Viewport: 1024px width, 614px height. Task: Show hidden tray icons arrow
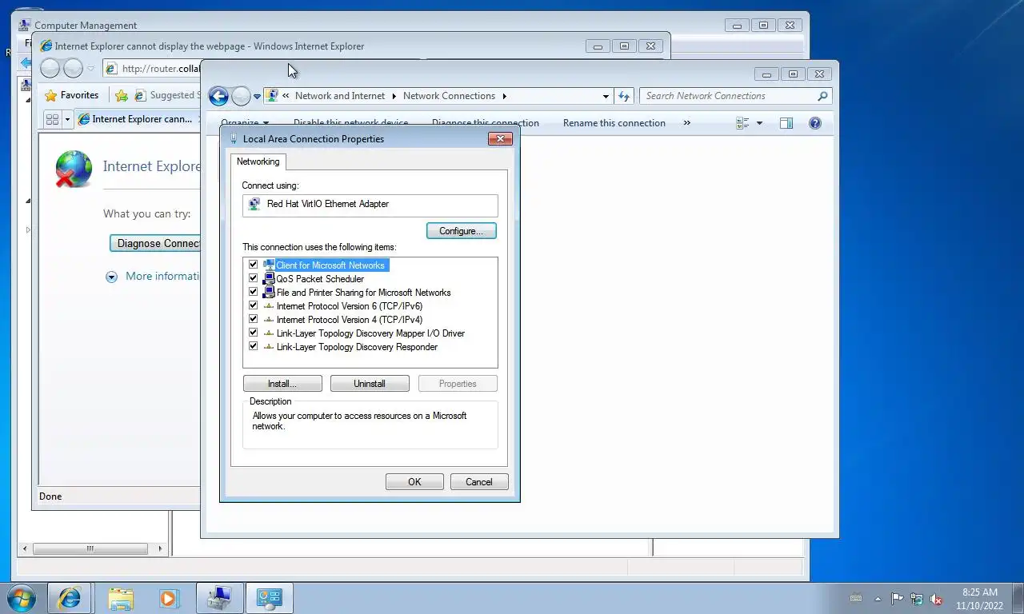point(878,598)
